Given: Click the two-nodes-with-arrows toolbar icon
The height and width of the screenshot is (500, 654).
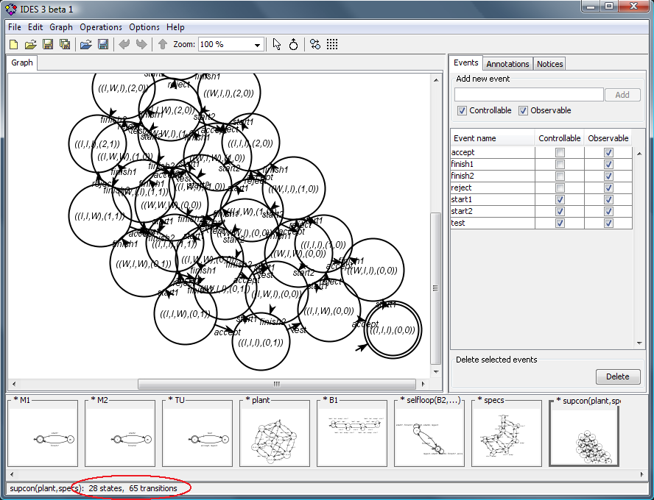Looking at the screenshot, I should (315, 44).
